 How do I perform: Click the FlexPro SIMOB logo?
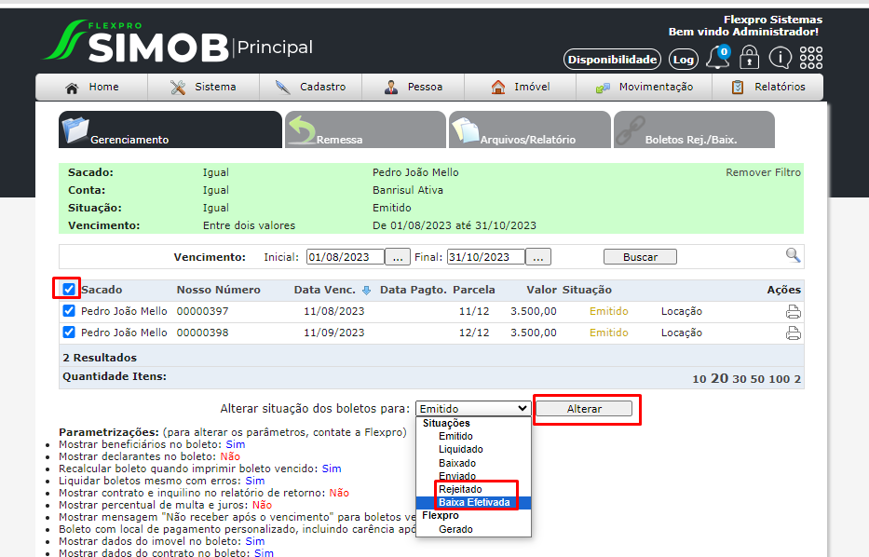coord(136,41)
